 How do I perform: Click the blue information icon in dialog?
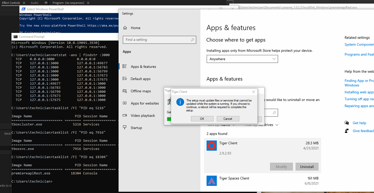[180, 102]
